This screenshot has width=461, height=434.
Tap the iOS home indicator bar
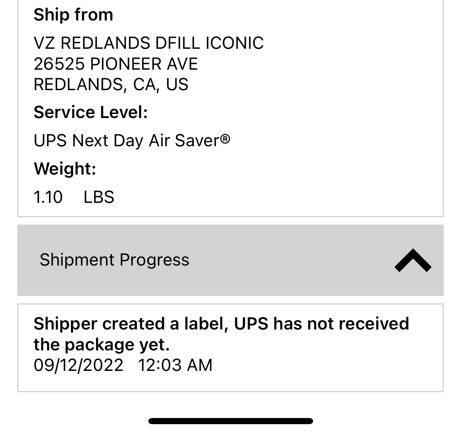(230, 421)
